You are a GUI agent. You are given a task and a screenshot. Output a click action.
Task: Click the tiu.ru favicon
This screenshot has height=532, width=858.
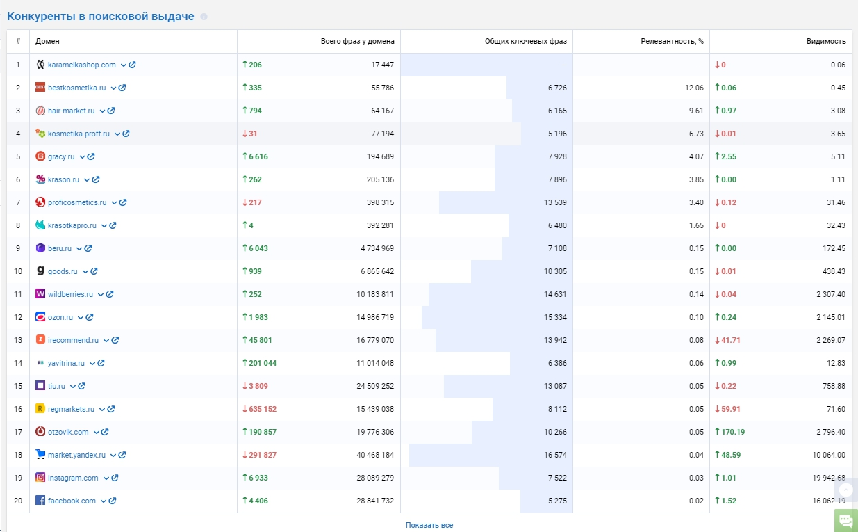pyautogui.click(x=40, y=386)
